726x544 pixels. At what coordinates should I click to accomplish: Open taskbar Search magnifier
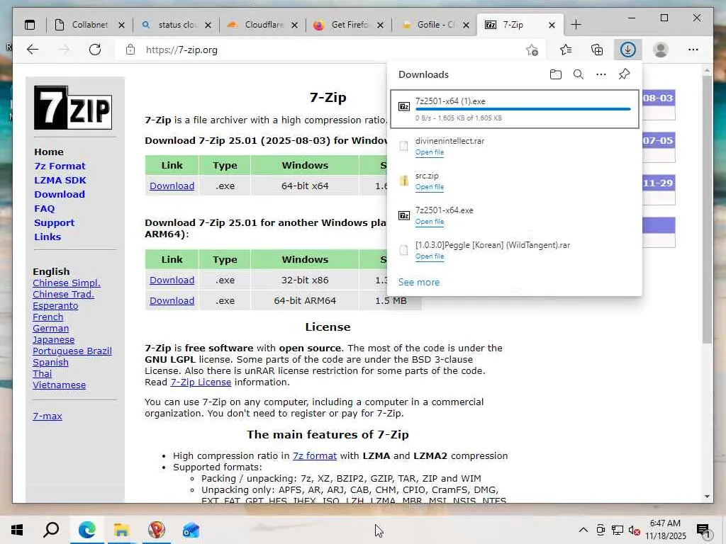tap(51, 530)
